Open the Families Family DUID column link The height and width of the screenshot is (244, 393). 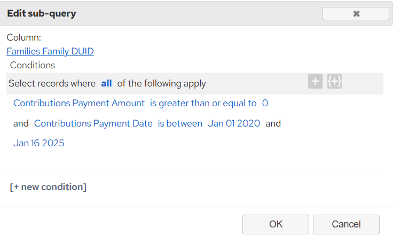tap(50, 51)
